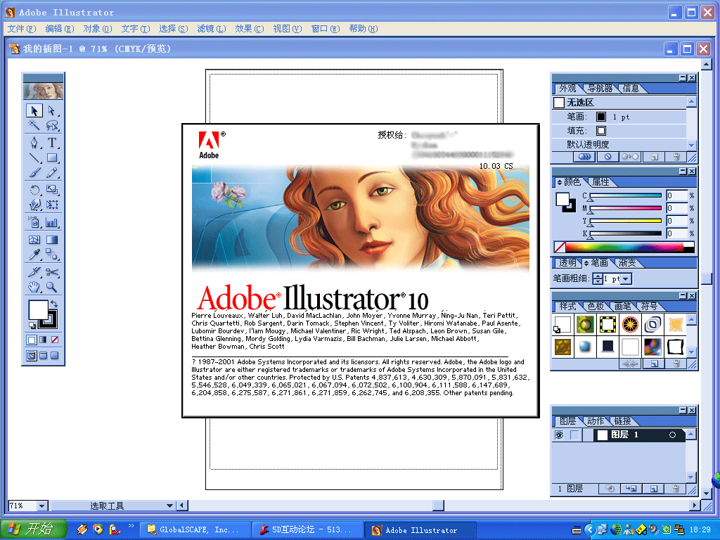
Task: Set paint mode to None in toolbox
Action: click(x=55, y=340)
